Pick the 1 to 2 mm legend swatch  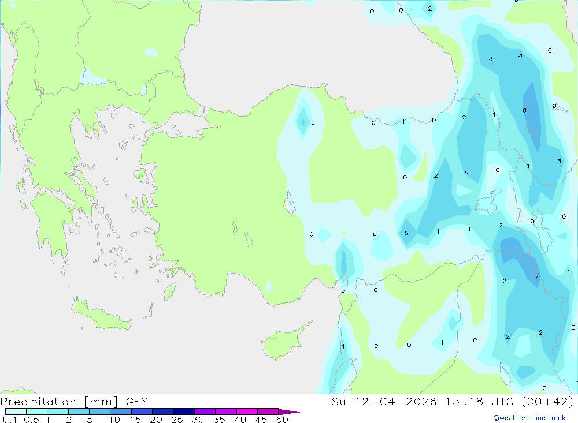[x=58, y=411]
